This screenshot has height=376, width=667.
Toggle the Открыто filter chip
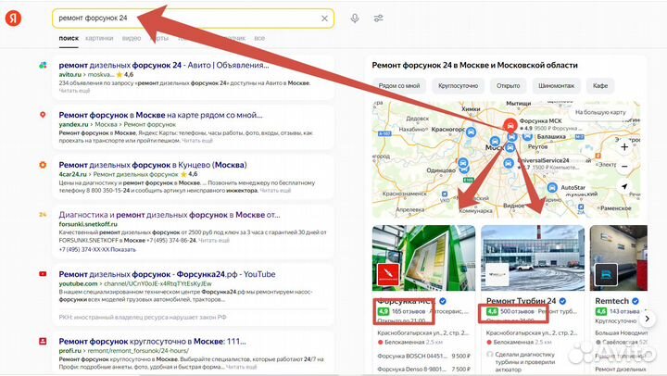508,85
